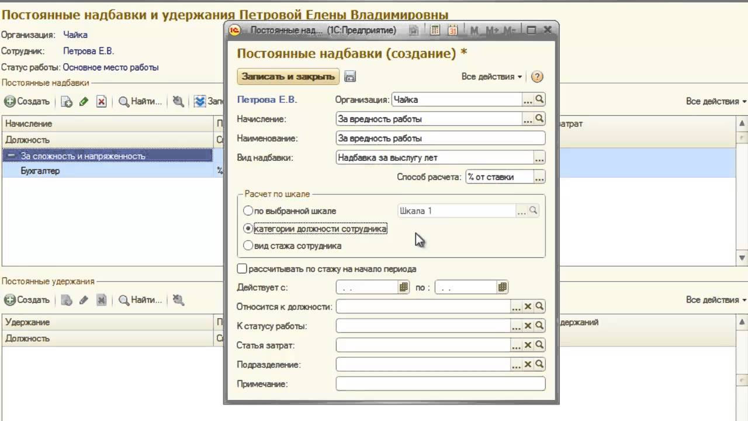The height and width of the screenshot is (421, 748).
Task: Click cancel search icon in удержания toolbar
Action: 179,300
